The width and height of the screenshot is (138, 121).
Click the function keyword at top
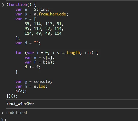[18, 5]
